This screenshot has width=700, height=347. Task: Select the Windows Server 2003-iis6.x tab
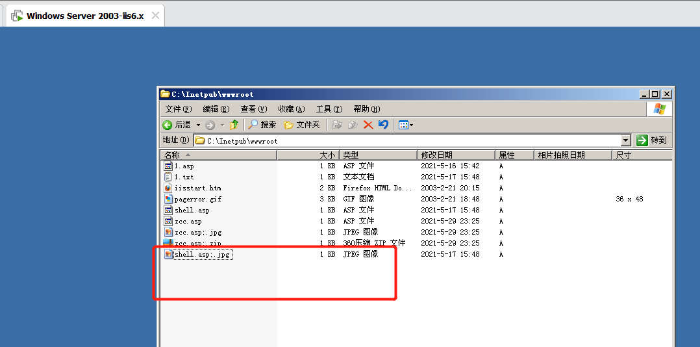click(85, 16)
